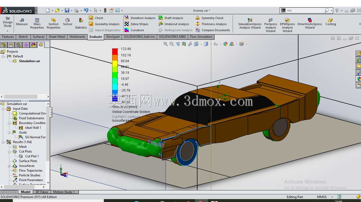Toggle the Check option
The height and width of the screenshot is (202, 361).
point(96,18)
